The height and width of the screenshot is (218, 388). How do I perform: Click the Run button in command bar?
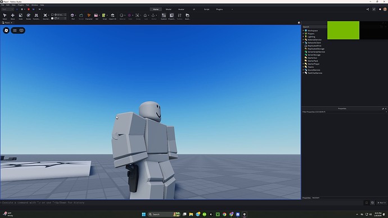(381, 203)
